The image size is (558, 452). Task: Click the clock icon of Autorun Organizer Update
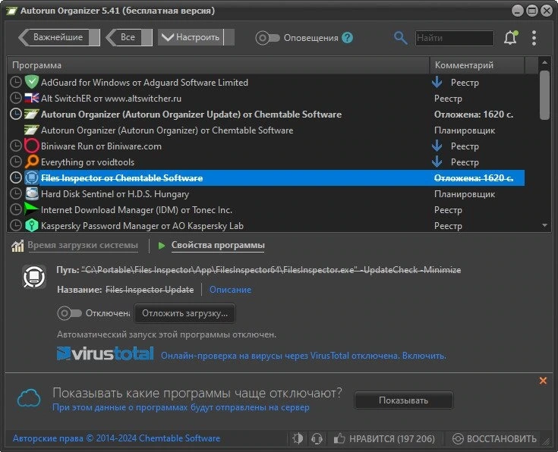click(x=15, y=115)
